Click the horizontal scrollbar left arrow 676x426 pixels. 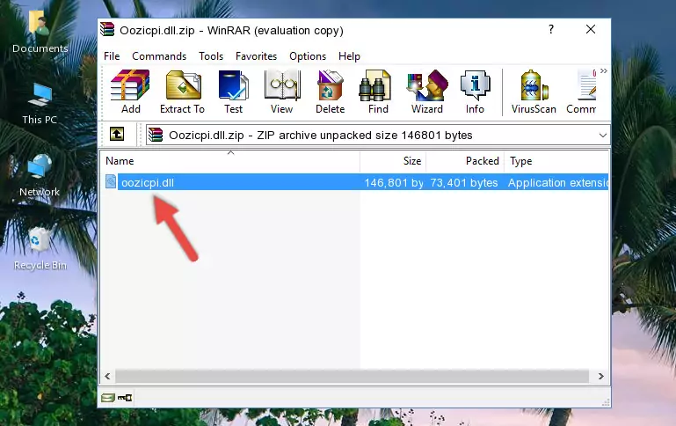point(107,377)
